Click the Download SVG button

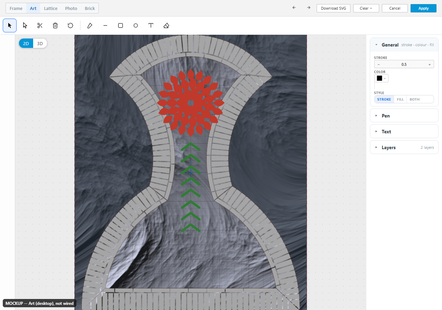pyautogui.click(x=334, y=8)
